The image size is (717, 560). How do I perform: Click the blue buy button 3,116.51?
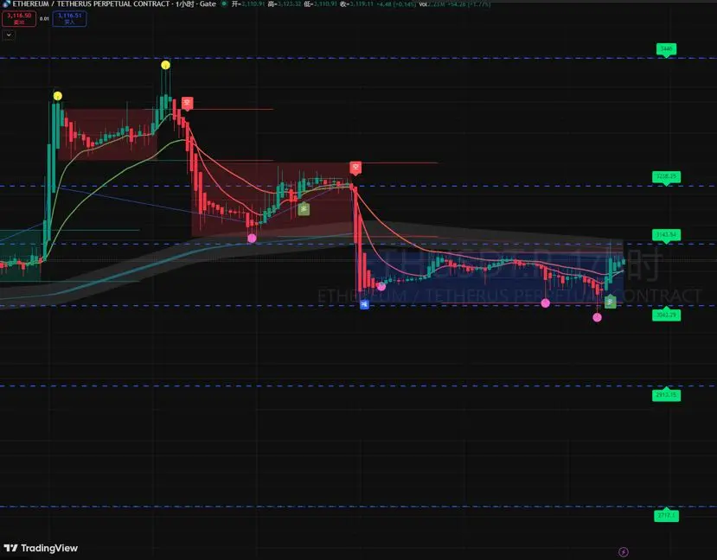69,19
